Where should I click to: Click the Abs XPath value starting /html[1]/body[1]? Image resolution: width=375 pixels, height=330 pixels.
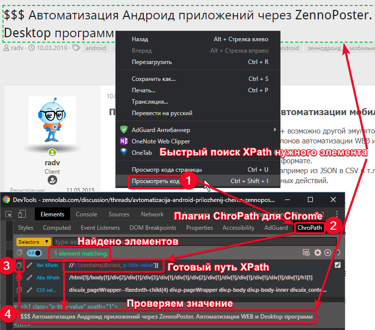tap(190, 277)
